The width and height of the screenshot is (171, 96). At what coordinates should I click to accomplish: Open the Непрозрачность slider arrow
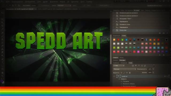[153, 69]
